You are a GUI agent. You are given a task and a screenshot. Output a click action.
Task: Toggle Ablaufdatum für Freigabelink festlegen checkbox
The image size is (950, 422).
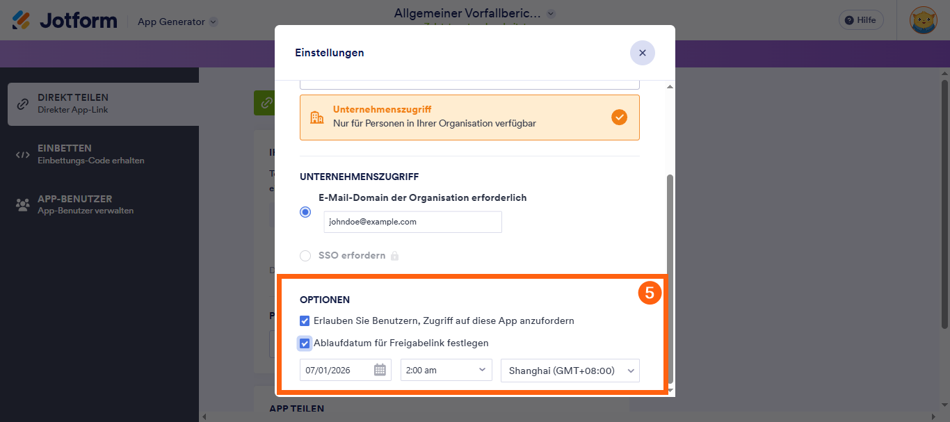305,343
